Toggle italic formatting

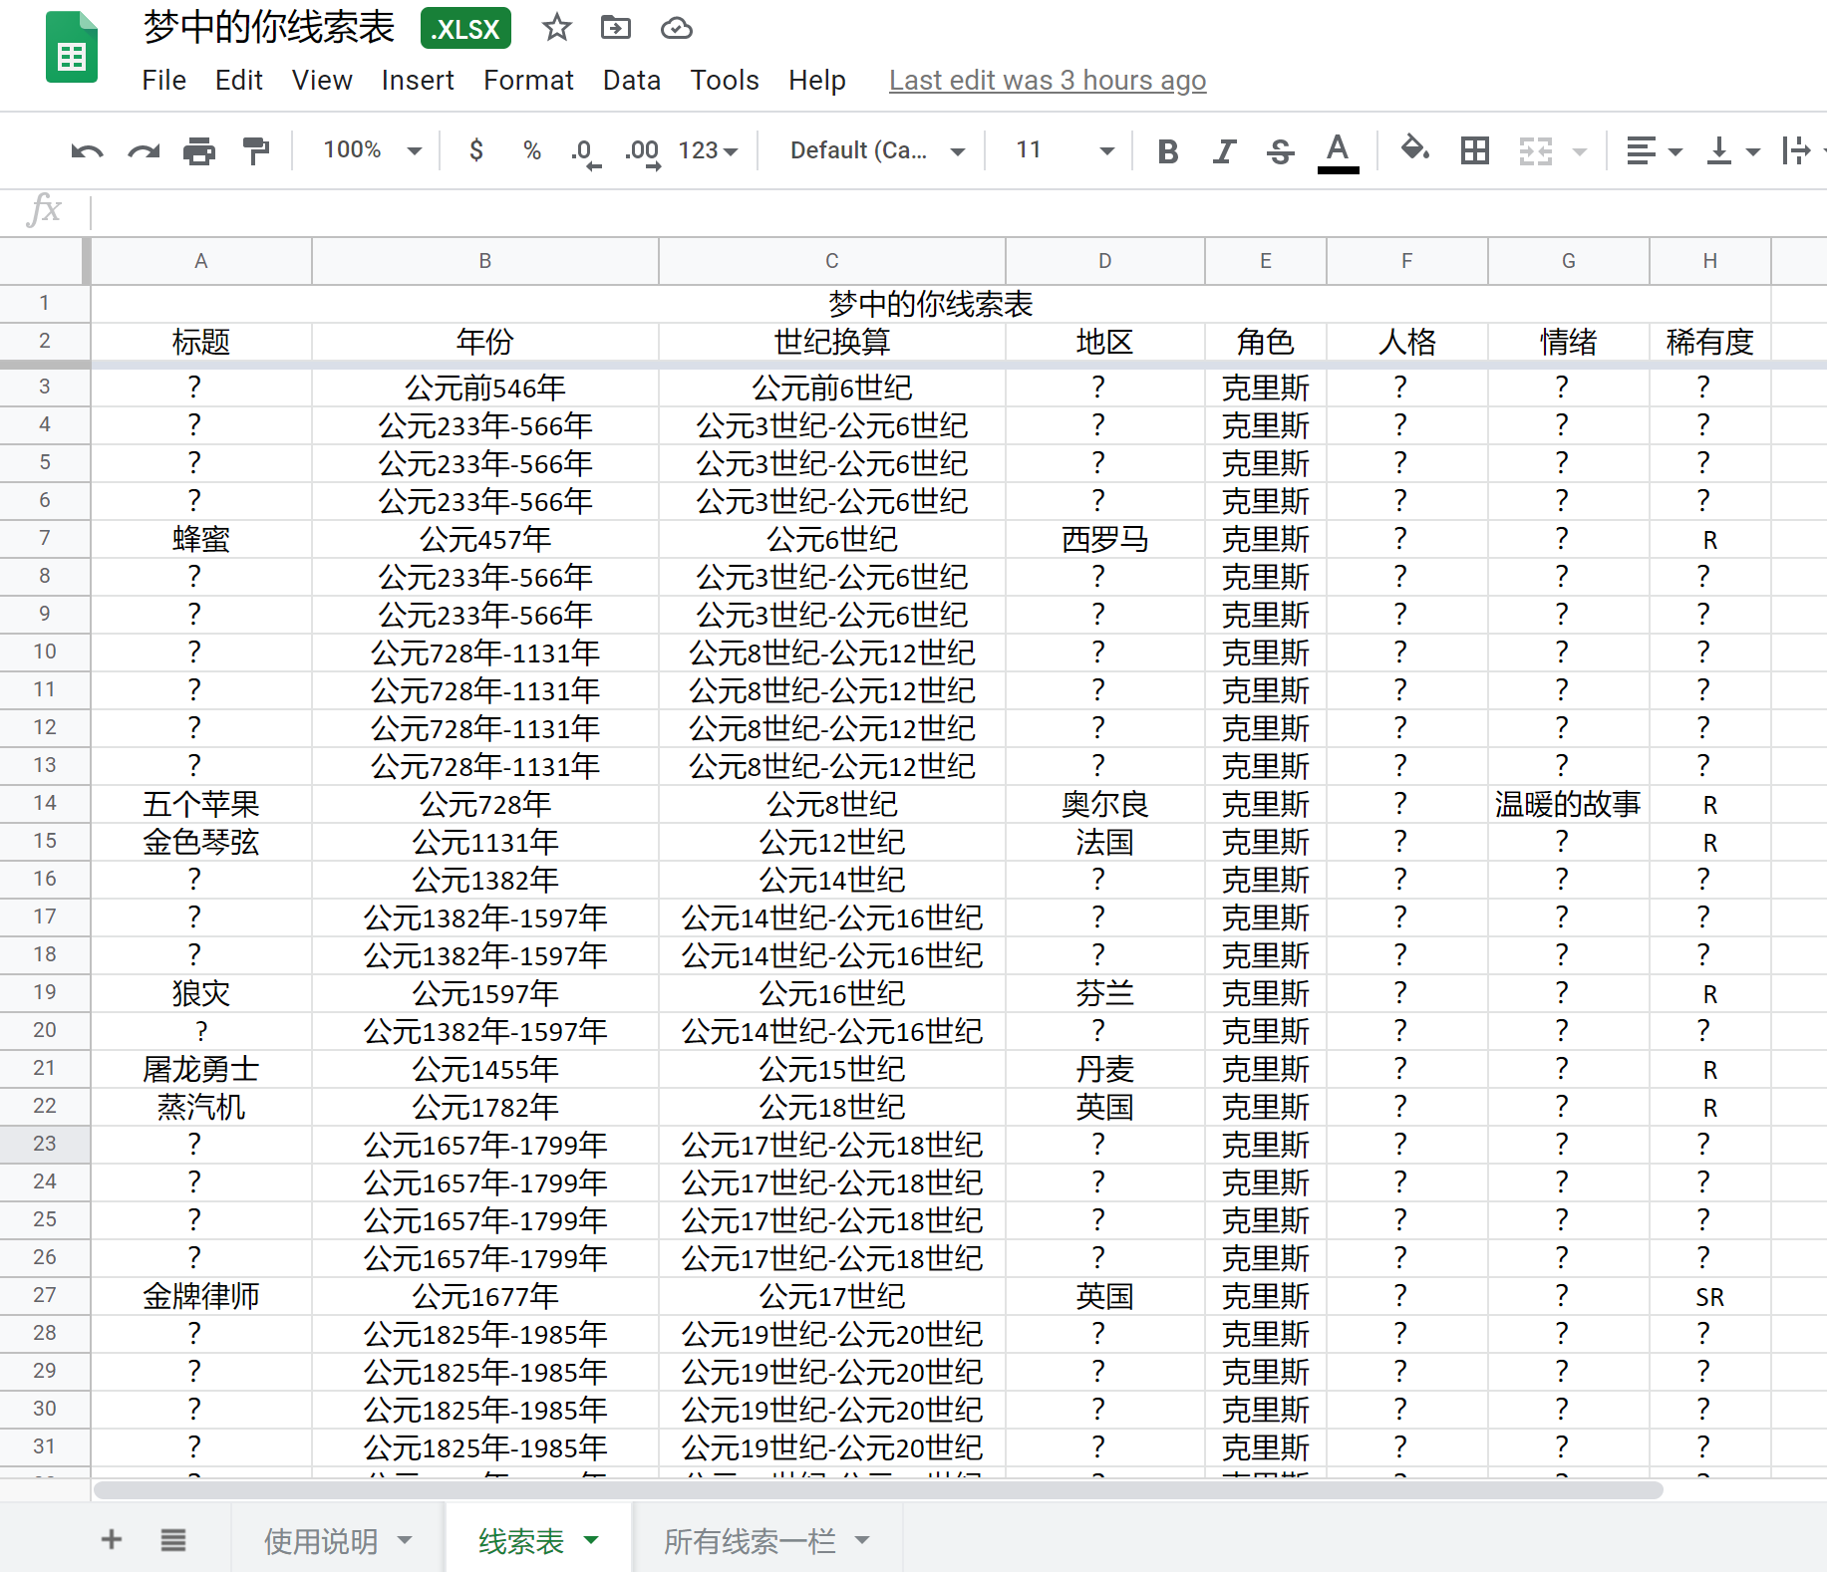pos(1224,151)
